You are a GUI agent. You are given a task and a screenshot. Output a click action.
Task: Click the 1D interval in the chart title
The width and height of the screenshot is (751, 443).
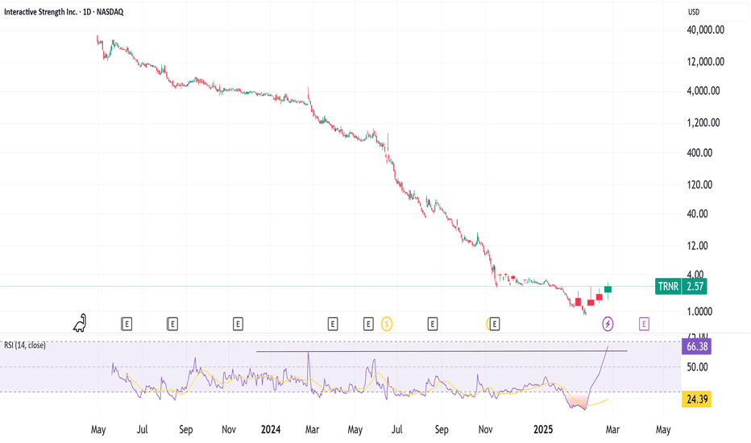point(87,12)
